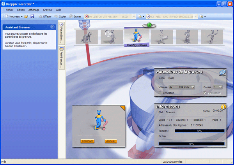Open the Aide menu

point(58,10)
